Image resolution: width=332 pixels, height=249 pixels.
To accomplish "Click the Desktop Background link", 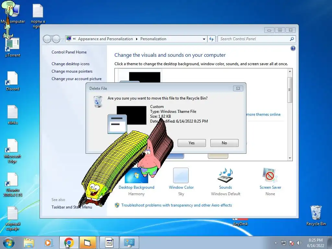I will [x=136, y=187].
